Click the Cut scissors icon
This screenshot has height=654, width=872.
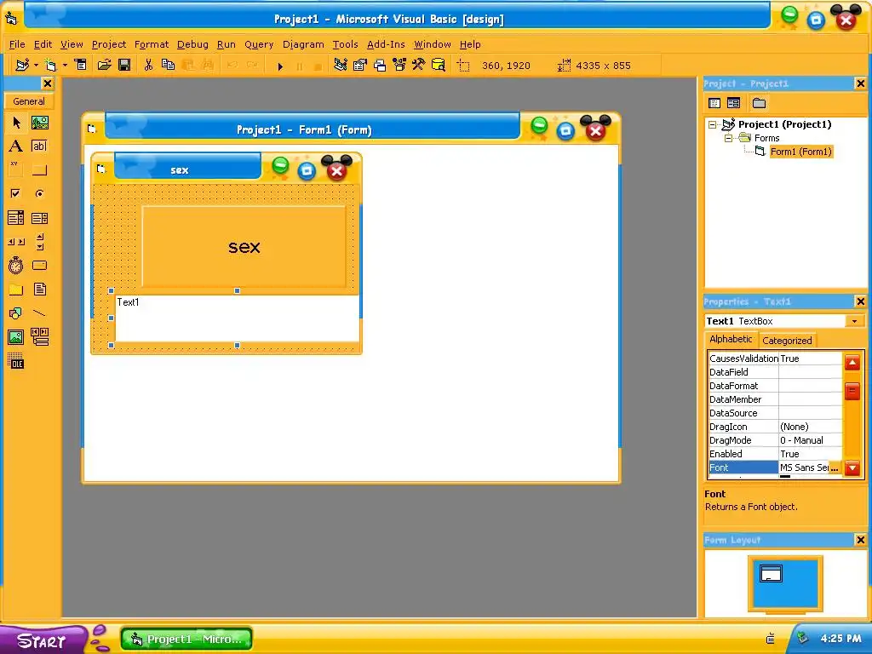coord(148,65)
